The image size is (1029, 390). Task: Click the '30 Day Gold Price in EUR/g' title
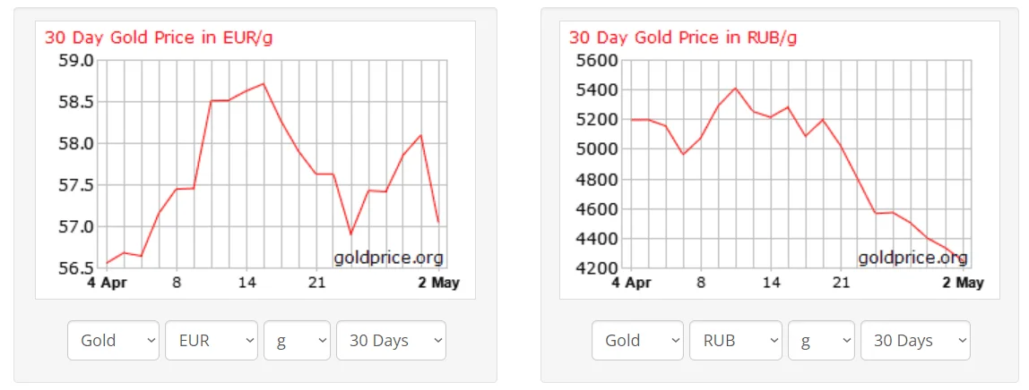click(x=159, y=38)
